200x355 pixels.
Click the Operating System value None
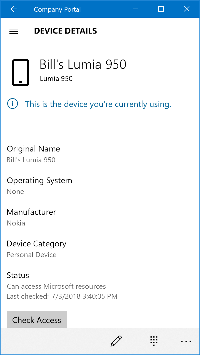[x=15, y=192]
